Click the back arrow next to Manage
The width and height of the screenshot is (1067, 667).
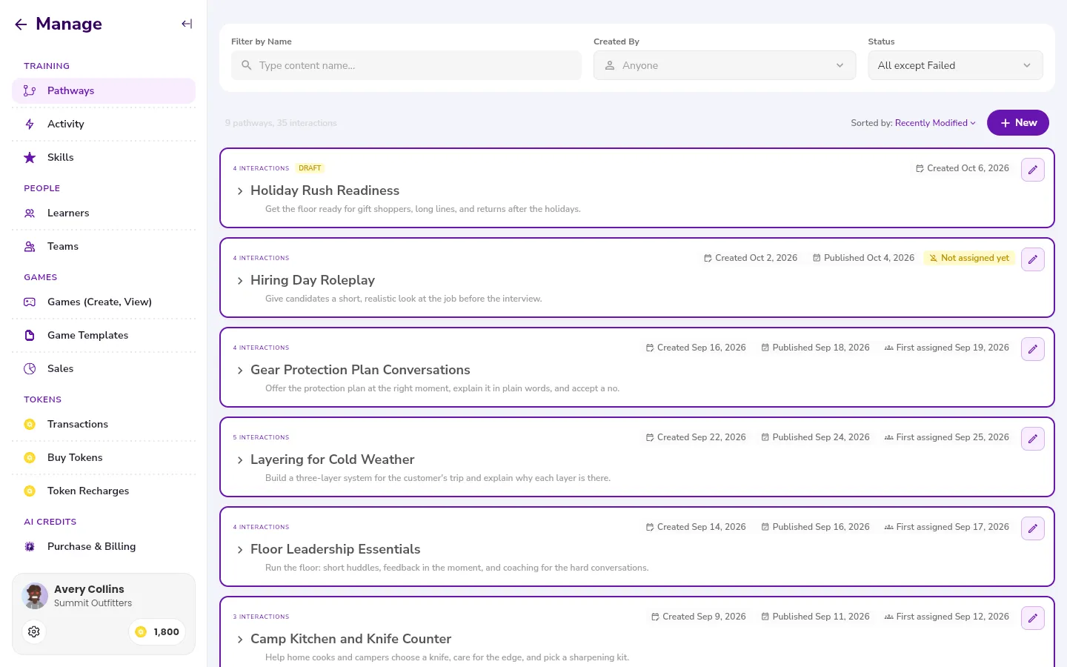point(21,24)
